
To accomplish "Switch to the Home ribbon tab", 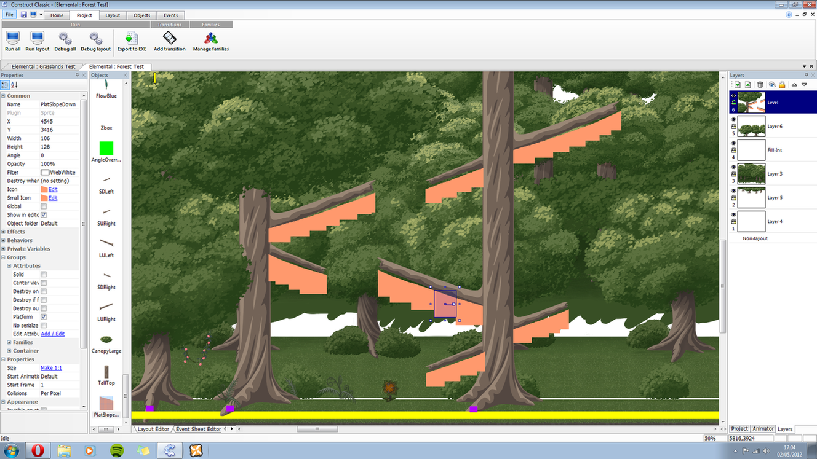I will pos(57,15).
